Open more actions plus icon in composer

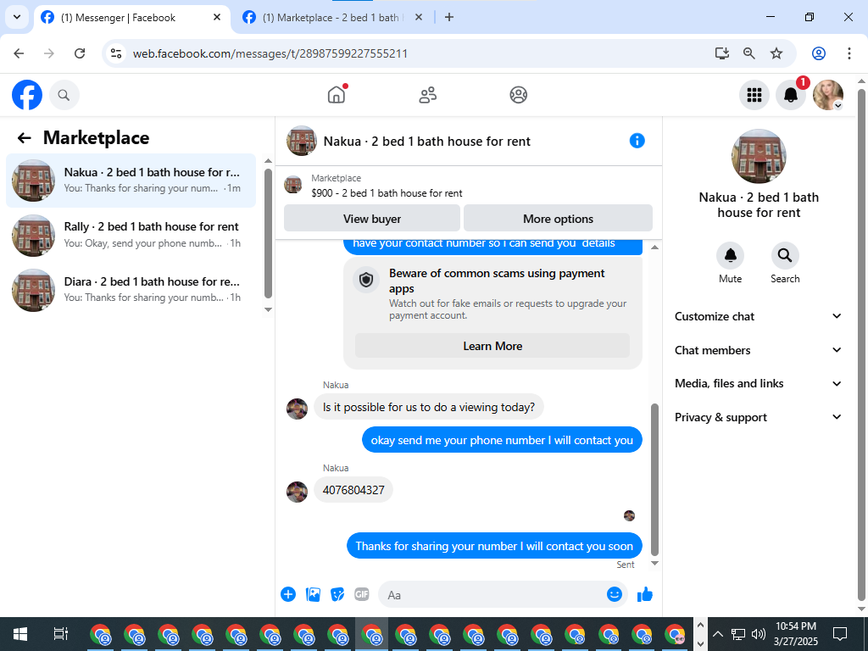point(288,594)
